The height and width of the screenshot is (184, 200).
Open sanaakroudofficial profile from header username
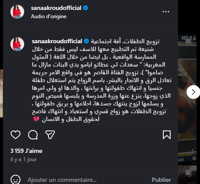56,8
